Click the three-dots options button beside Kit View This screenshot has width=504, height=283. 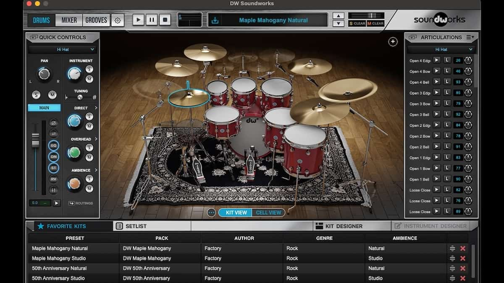point(211,213)
